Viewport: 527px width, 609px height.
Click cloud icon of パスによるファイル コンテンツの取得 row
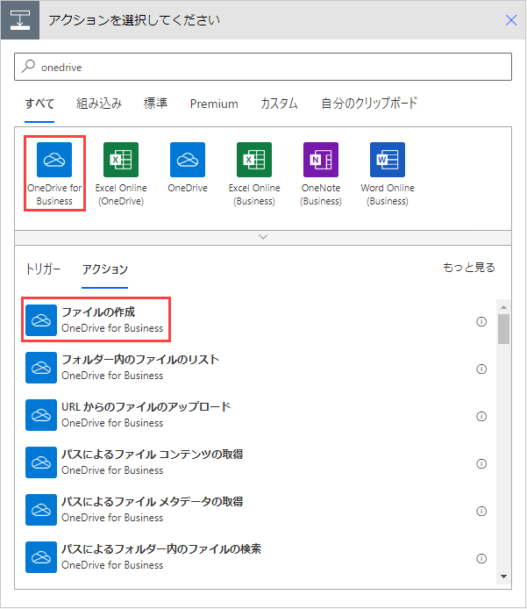41,462
